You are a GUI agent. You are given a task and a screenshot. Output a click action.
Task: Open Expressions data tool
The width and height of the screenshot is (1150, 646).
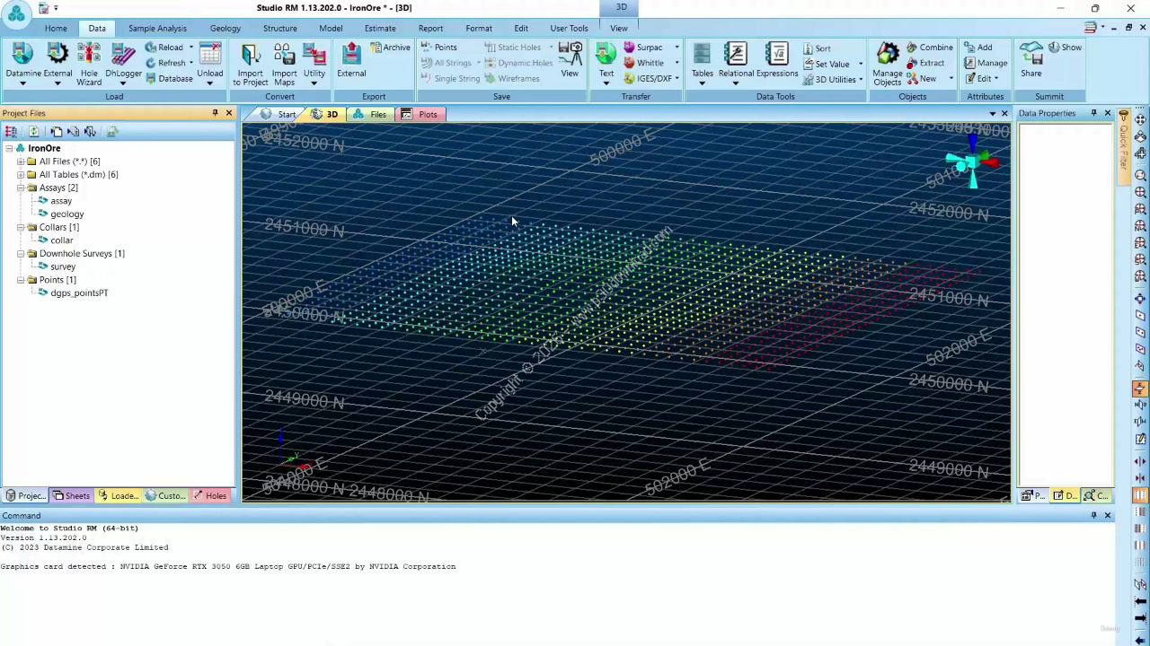777,59
